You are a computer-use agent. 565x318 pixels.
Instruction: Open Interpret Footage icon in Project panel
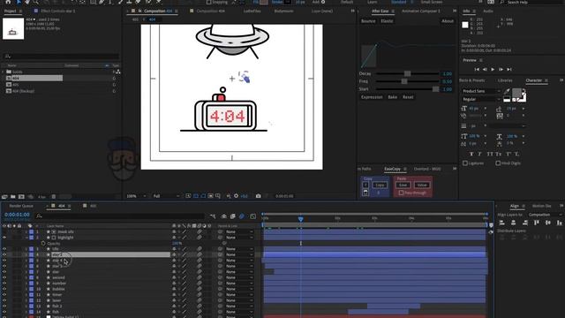[x=4, y=196]
